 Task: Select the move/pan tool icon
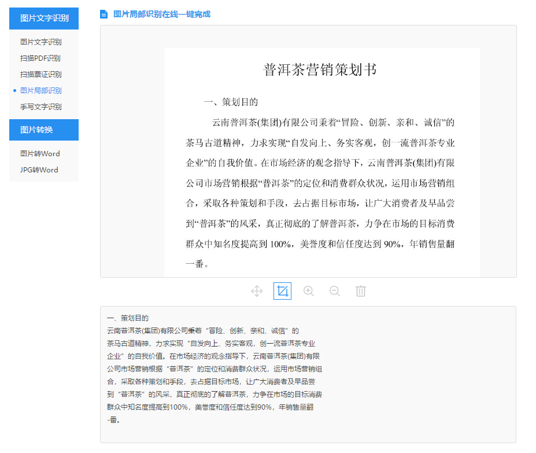(256, 291)
